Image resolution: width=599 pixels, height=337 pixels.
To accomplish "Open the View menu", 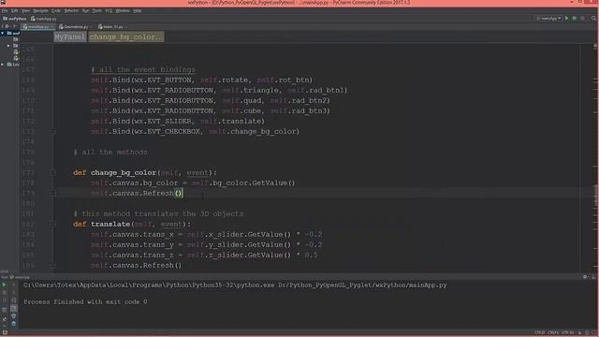I will [25, 10].
